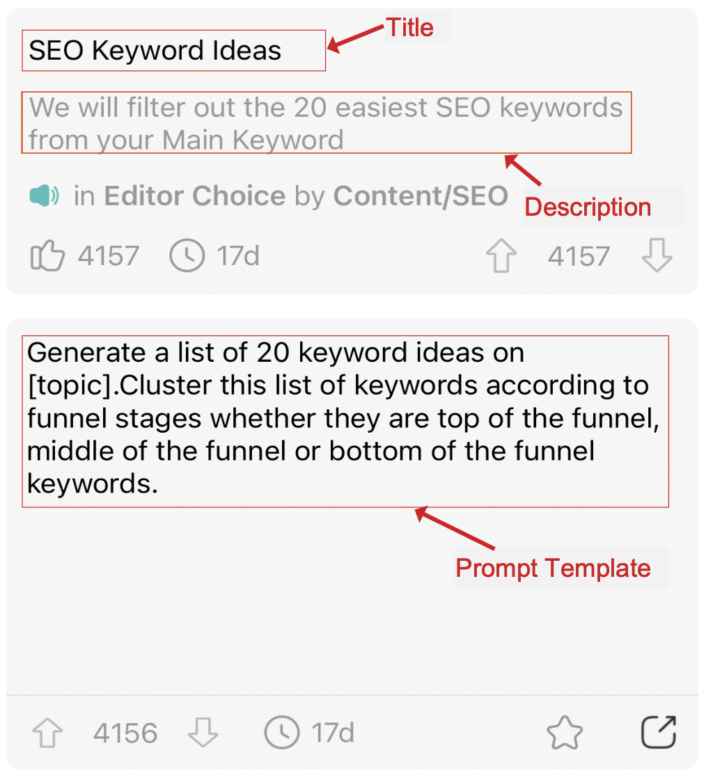Favorite the prompt with the star icon
The width and height of the screenshot is (706, 778).
[564, 733]
